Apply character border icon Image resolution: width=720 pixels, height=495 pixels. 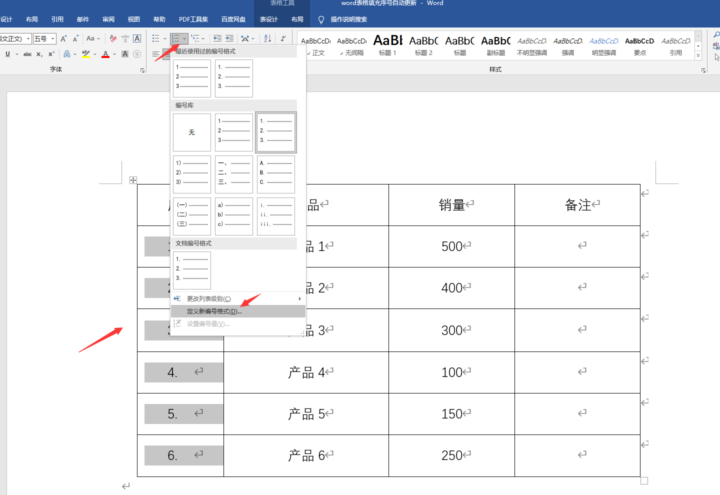pos(137,38)
